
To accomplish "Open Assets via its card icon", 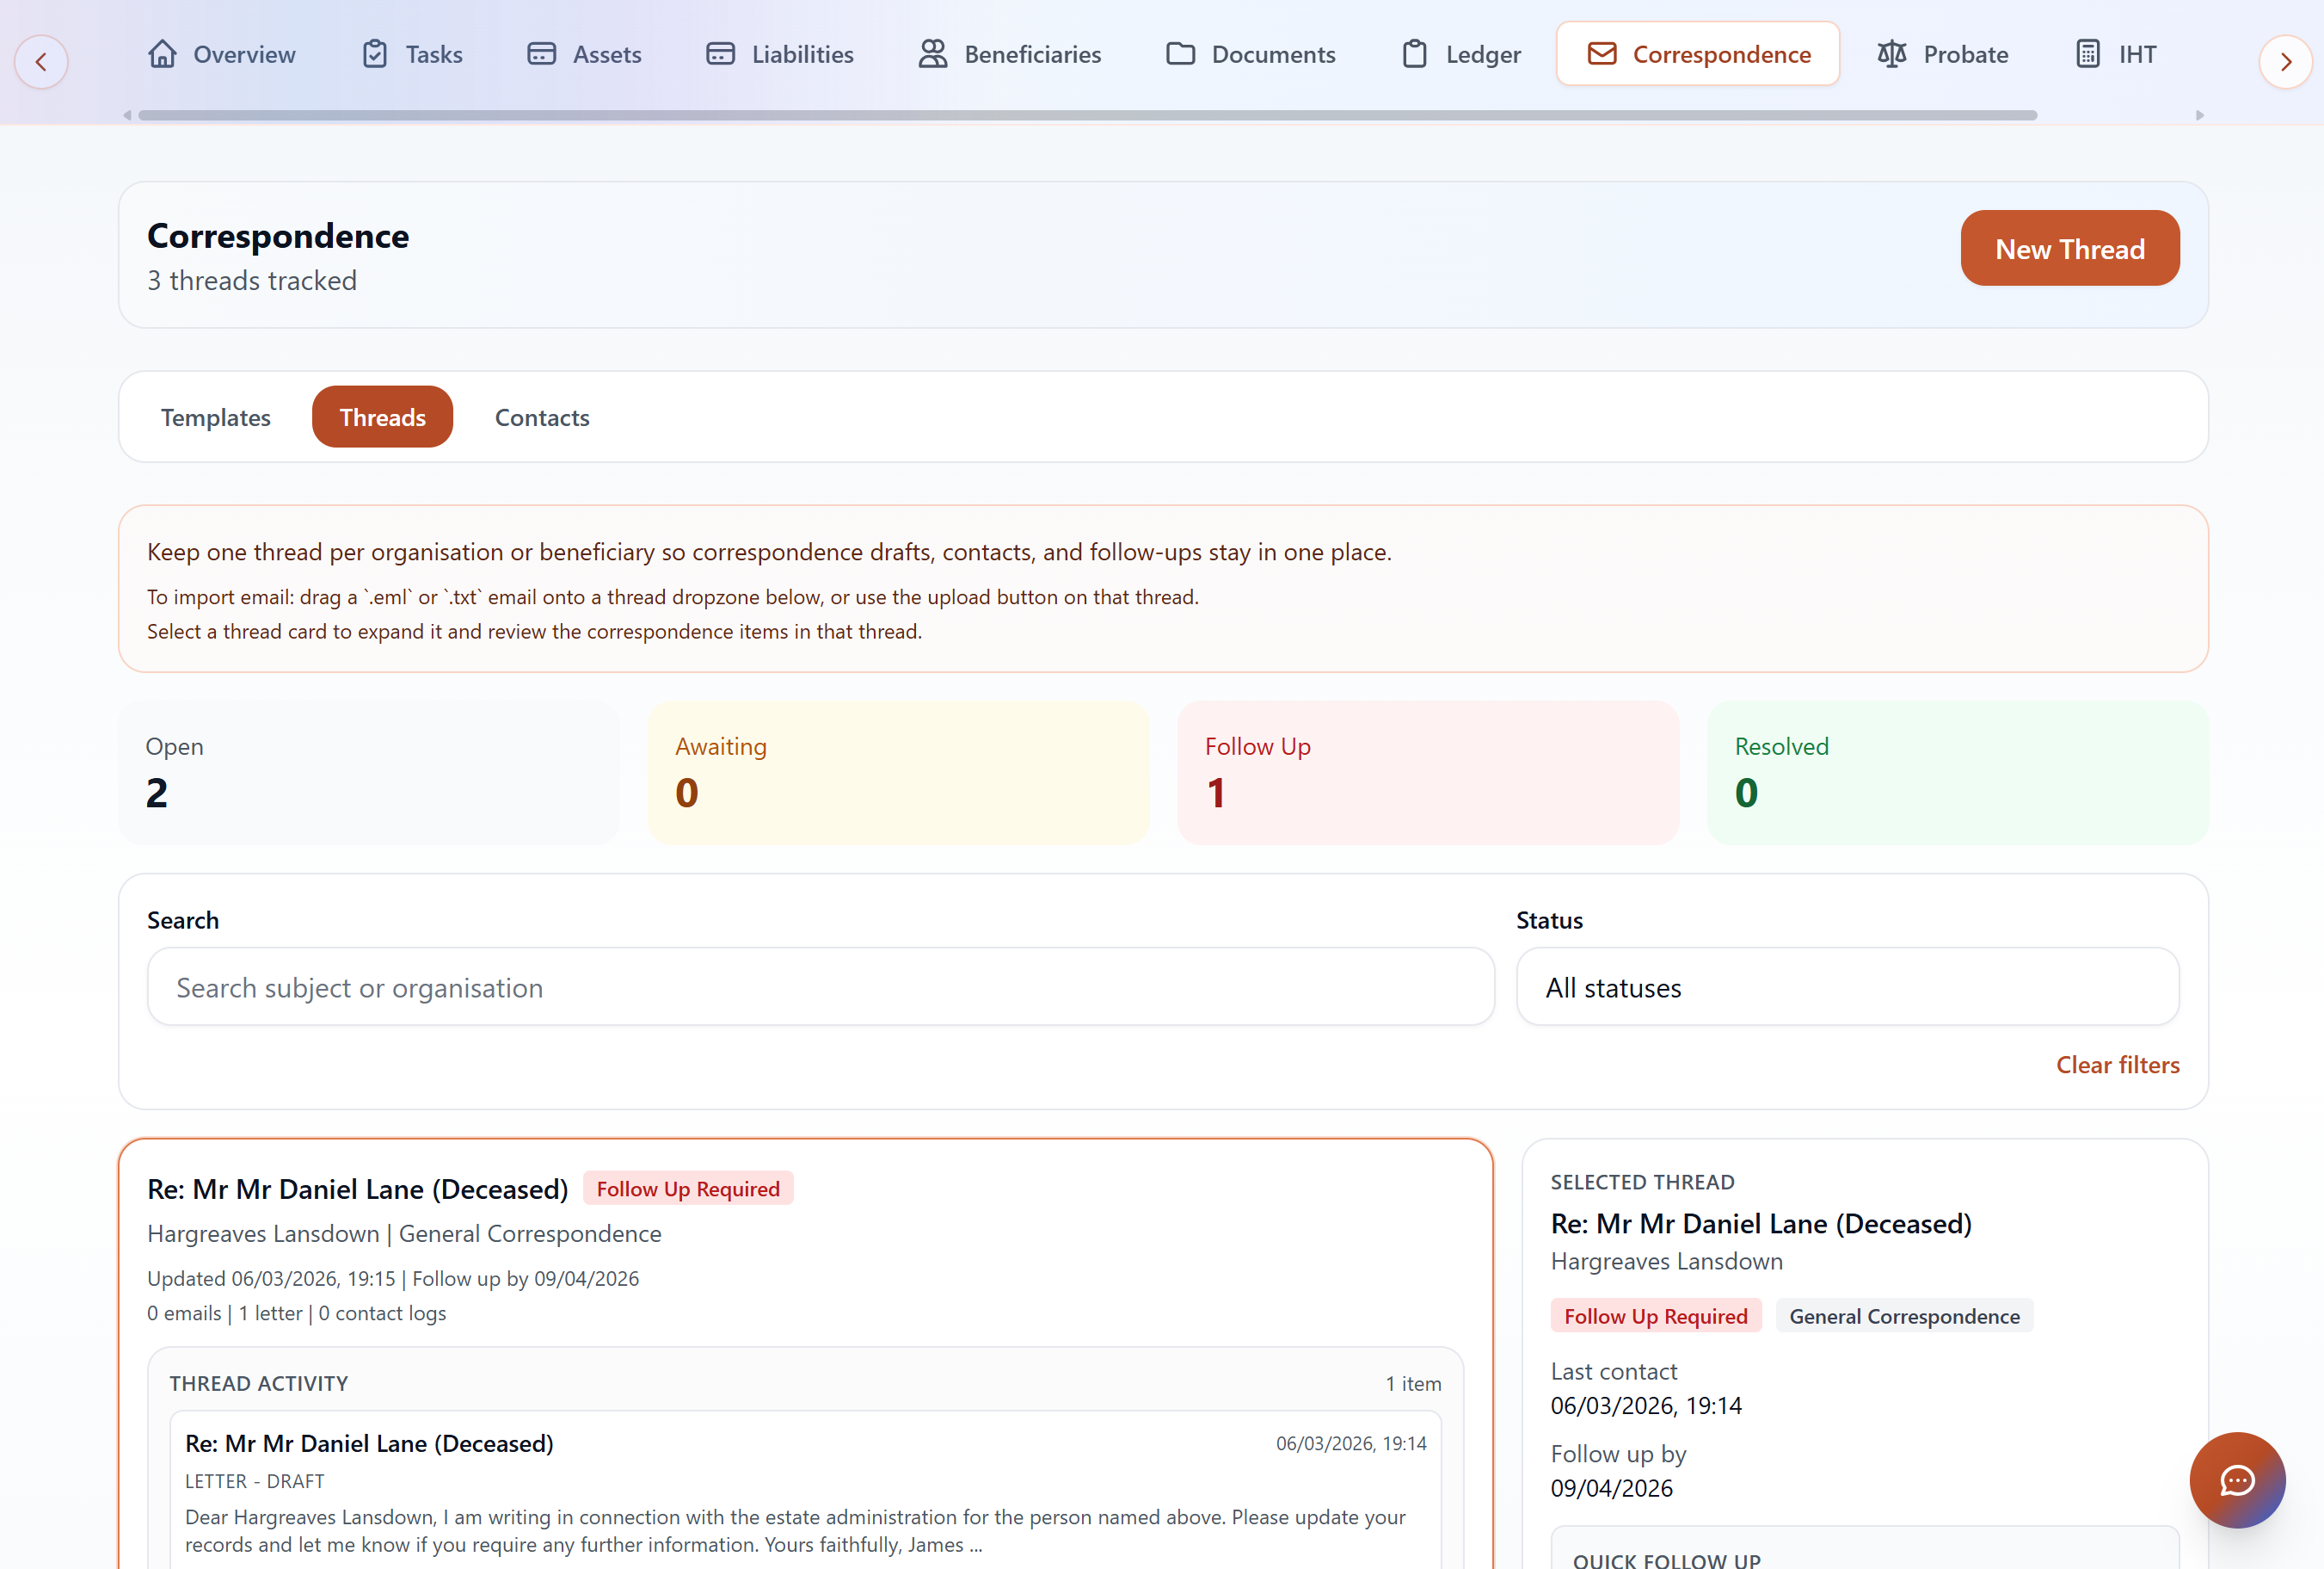I will click(x=541, y=54).
